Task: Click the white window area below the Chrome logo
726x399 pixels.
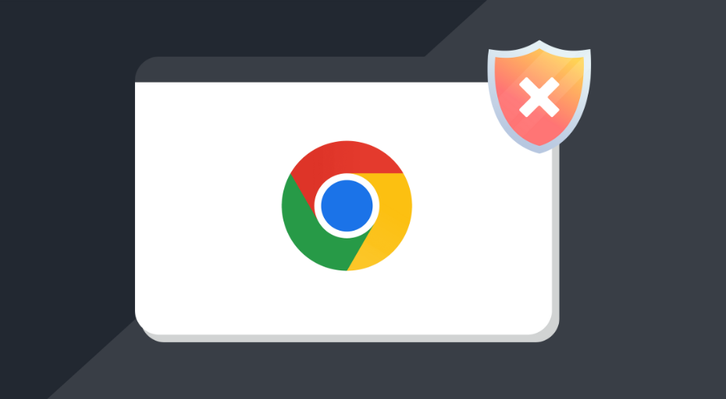Action: click(x=347, y=302)
